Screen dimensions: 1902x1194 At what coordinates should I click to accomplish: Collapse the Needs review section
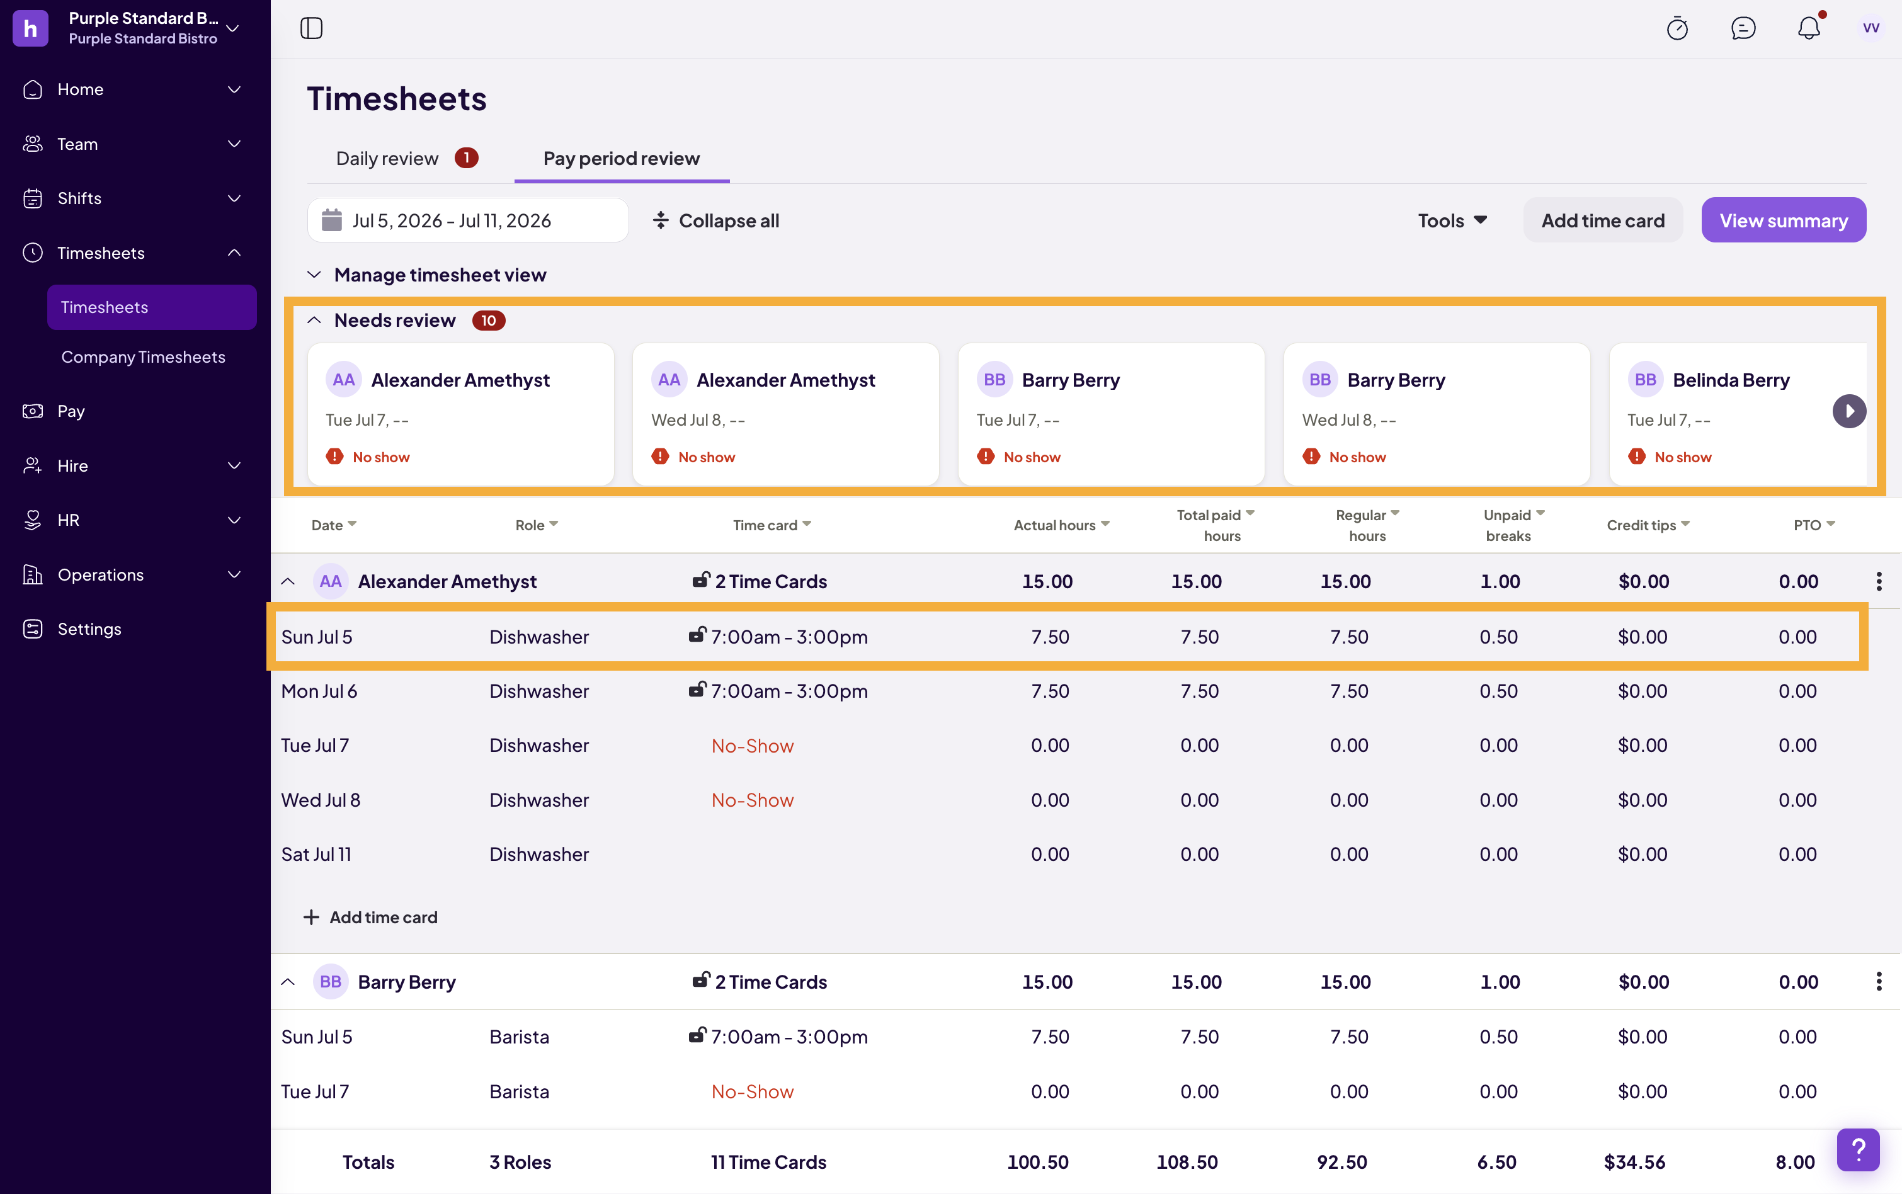[314, 320]
